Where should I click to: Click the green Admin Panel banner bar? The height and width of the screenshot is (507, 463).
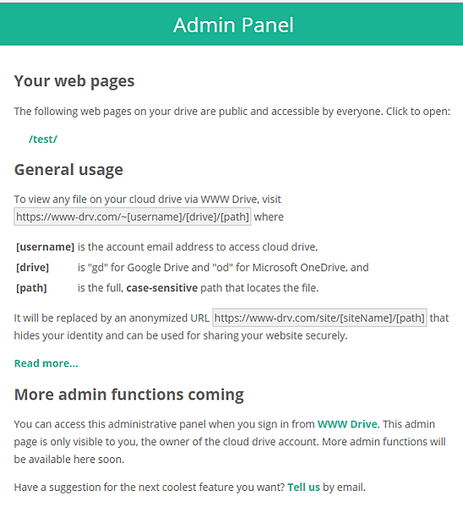pyautogui.click(x=231, y=25)
